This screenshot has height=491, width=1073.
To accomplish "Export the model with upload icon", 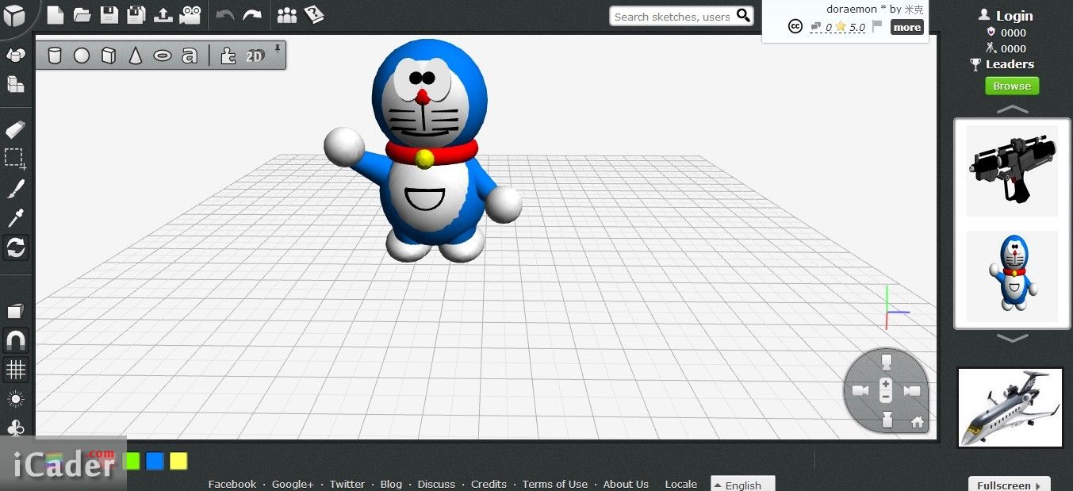I will click(x=162, y=14).
